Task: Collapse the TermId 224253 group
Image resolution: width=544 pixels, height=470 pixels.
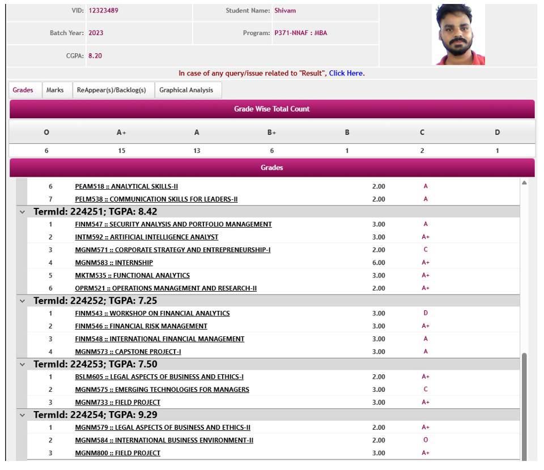Action: (x=23, y=364)
